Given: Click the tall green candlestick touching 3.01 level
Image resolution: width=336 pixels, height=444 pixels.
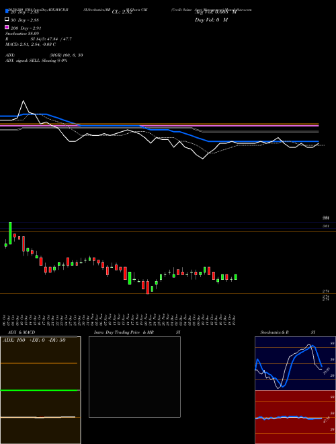Looking at the screenshot, I should (x=10, y=233).
